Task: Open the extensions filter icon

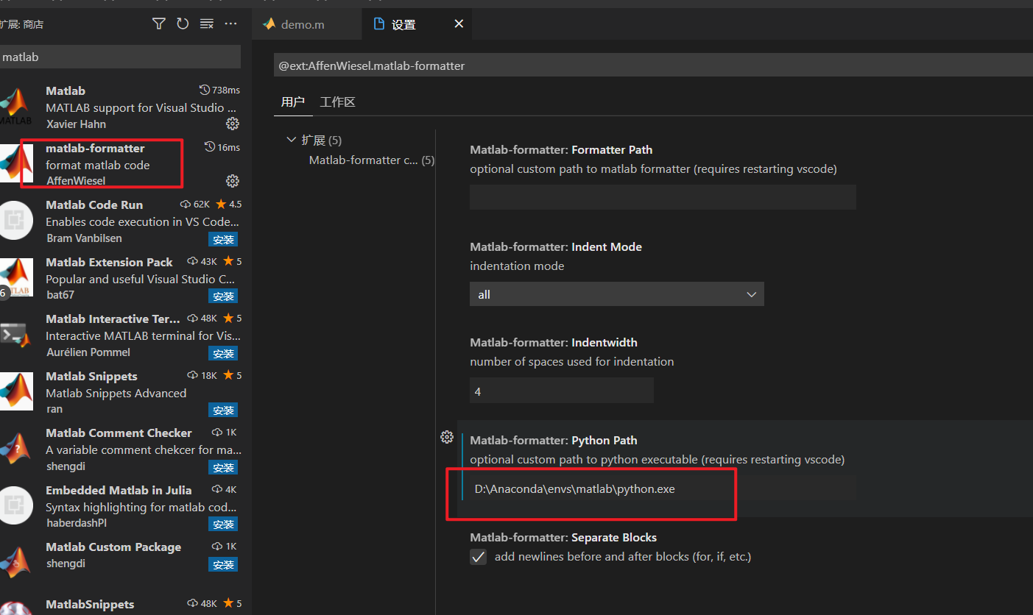Action: (x=158, y=24)
